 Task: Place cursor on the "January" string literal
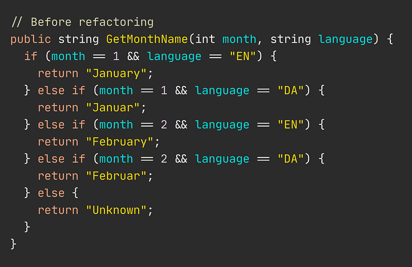[116, 74]
